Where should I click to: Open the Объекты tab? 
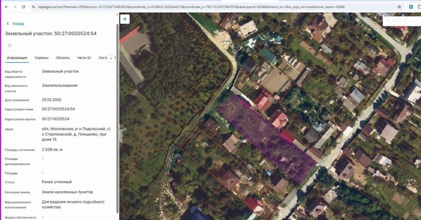(62, 58)
